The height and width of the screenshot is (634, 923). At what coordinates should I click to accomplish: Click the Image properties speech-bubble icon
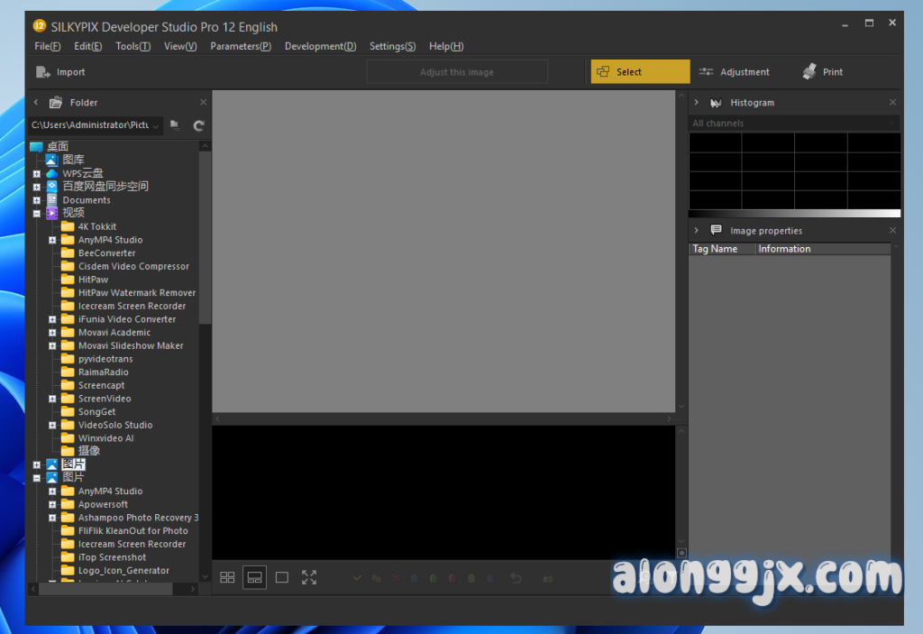717,231
